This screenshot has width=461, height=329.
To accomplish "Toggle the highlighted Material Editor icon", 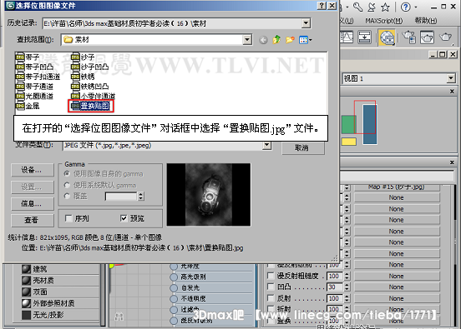I will [x=387, y=37].
